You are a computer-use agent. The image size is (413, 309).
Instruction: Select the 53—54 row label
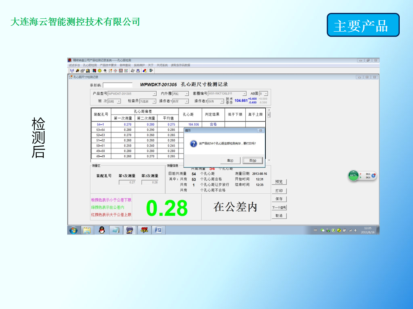tap(100, 130)
